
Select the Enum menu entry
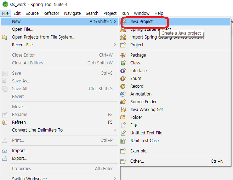tap(174, 79)
